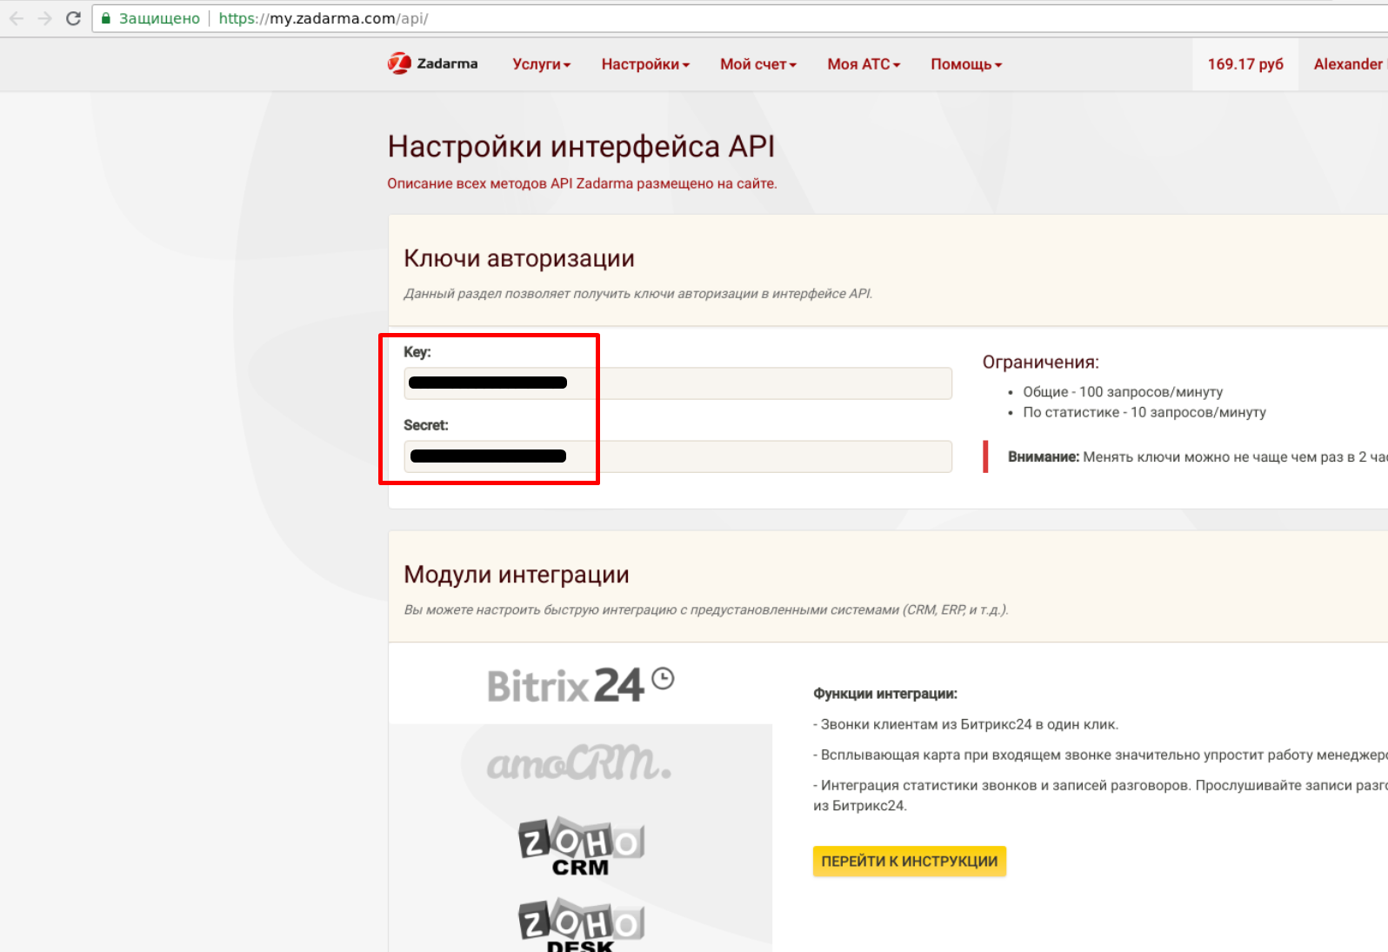The height and width of the screenshot is (952, 1388).
Task: Click 'Вы можете настроить быструю интеграцию' description
Action: 706,610
